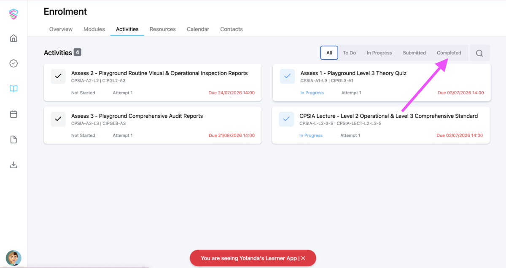Click 'Due 03/07/2026 14:00' on the Assess 1 card
This screenshot has height=268, width=506.
461,93
